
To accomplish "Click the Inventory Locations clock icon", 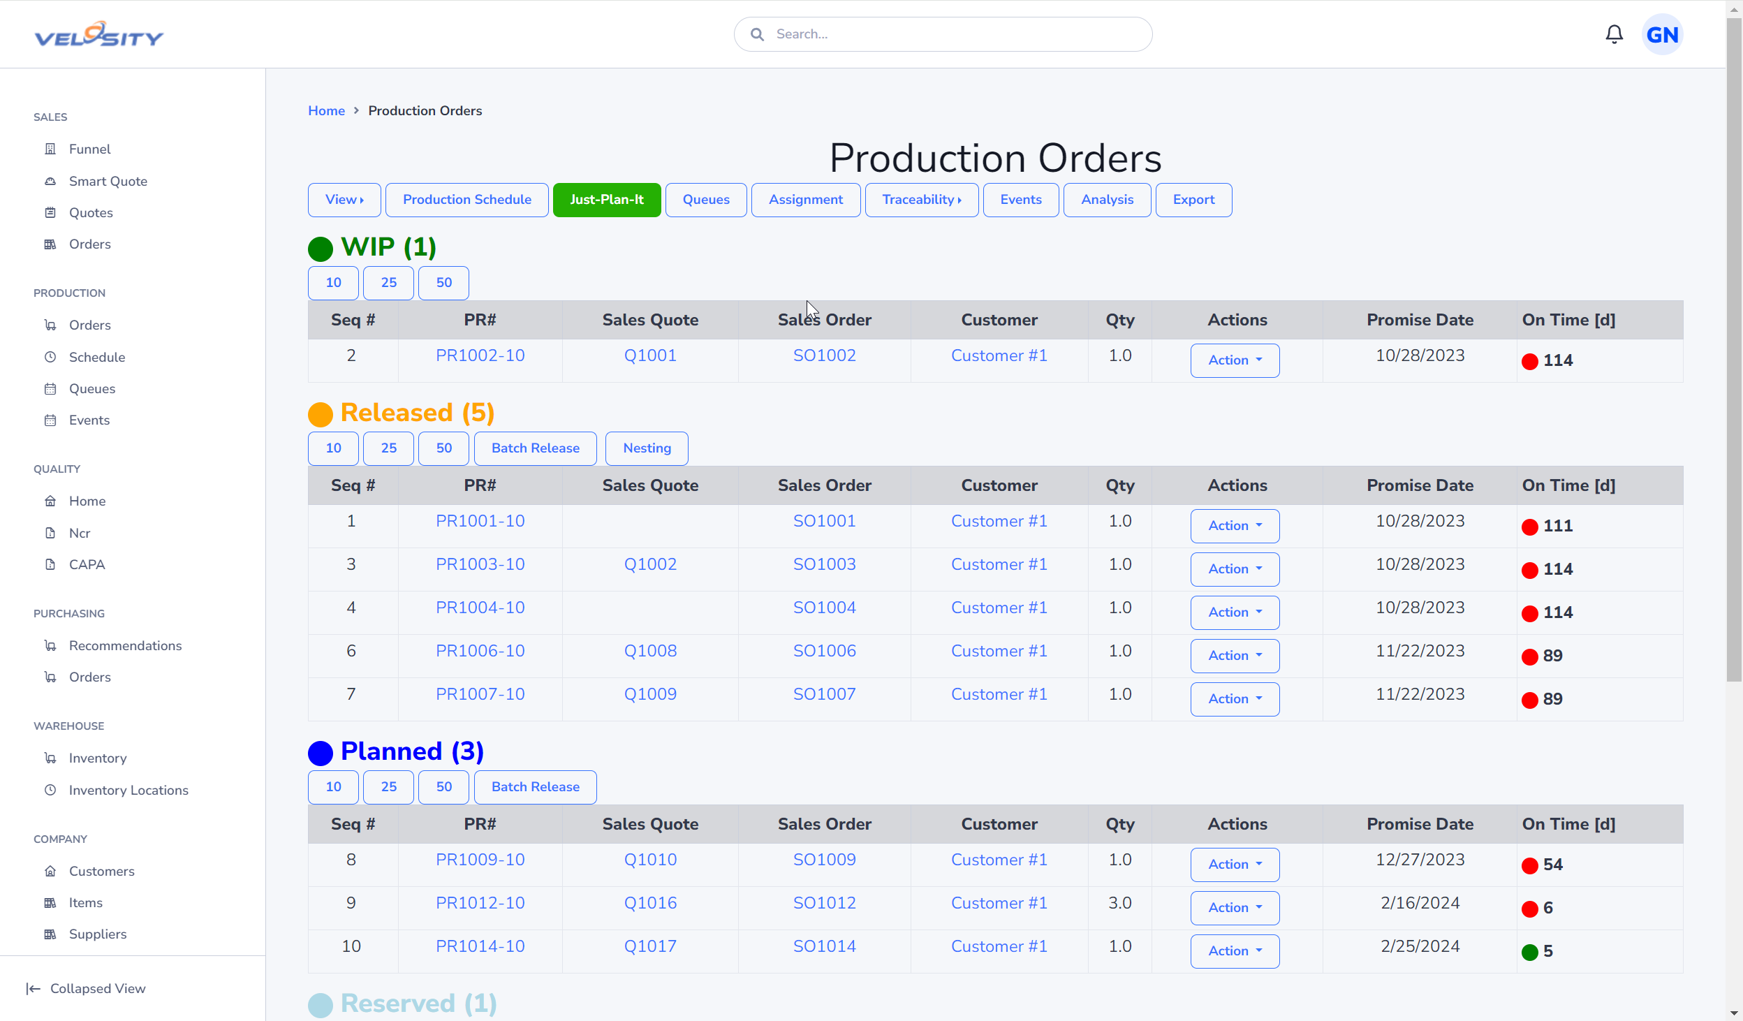I will click(x=50, y=790).
